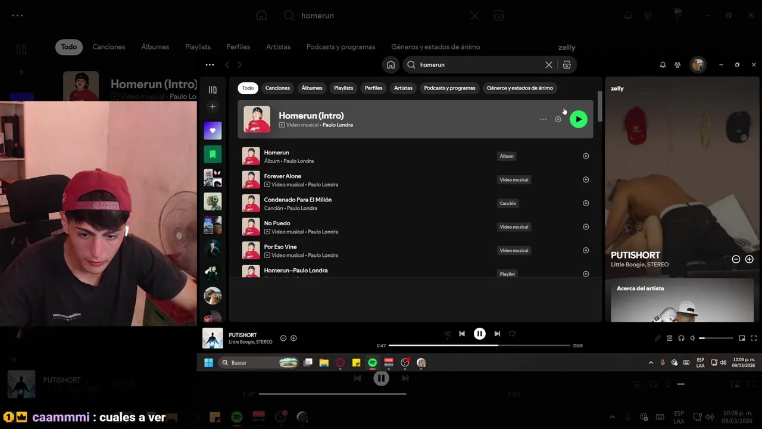The height and width of the screenshot is (429, 762).
Task: Select the Todo filter chip
Action: pyautogui.click(x=248, y=88)
